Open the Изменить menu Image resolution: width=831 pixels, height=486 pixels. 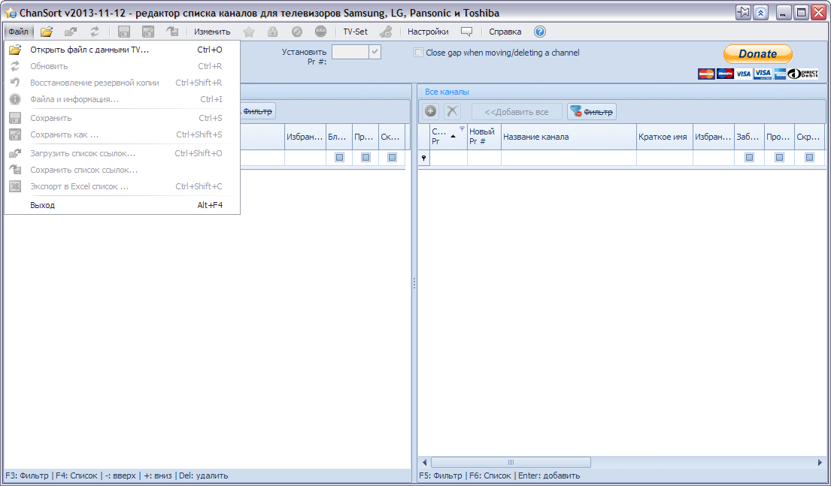click(x=212, y=32)
